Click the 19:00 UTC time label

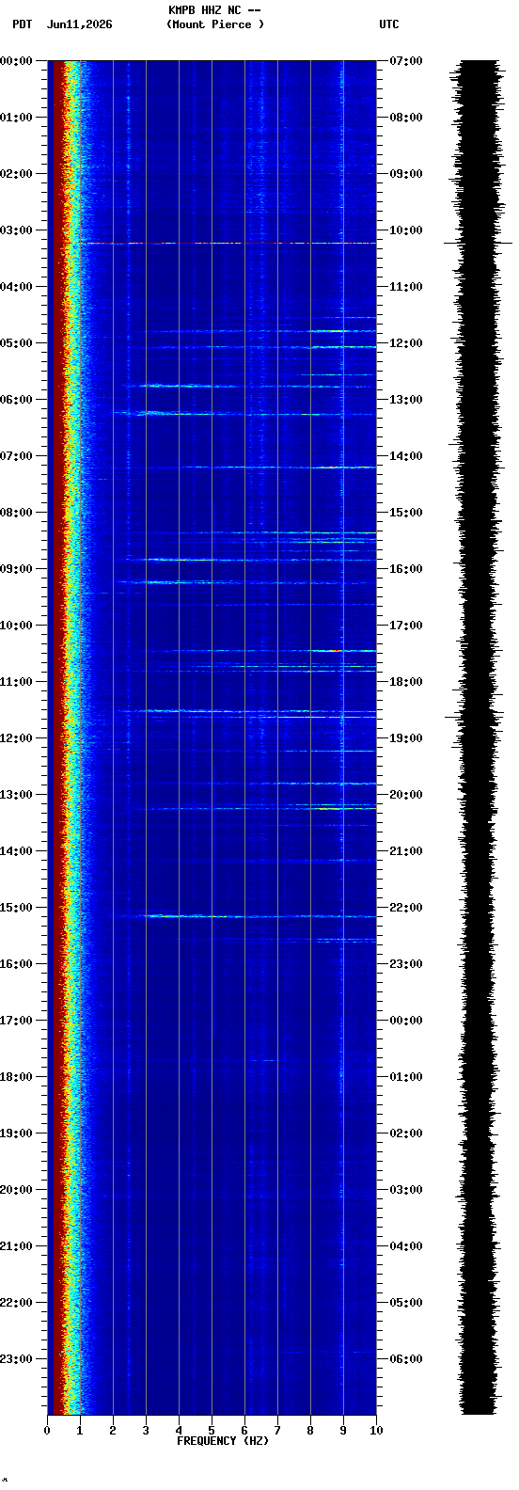tap(406, 738)
